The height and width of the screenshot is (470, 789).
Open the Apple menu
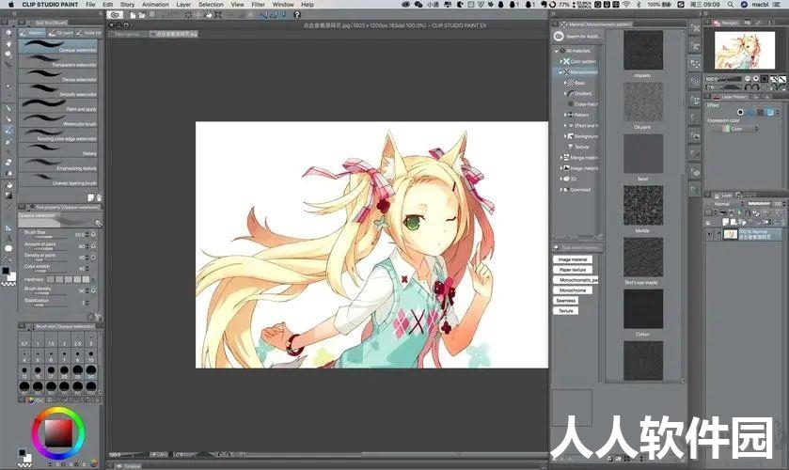10,4
